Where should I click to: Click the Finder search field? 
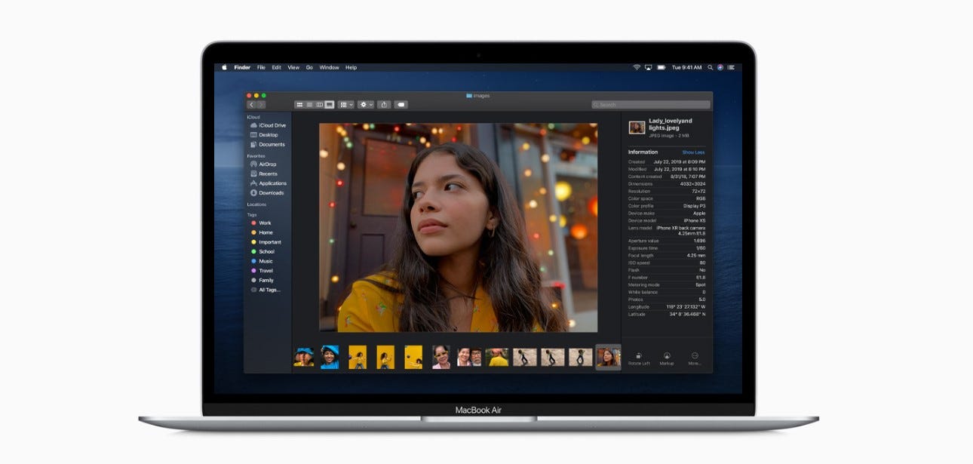(x=650, y=105)
